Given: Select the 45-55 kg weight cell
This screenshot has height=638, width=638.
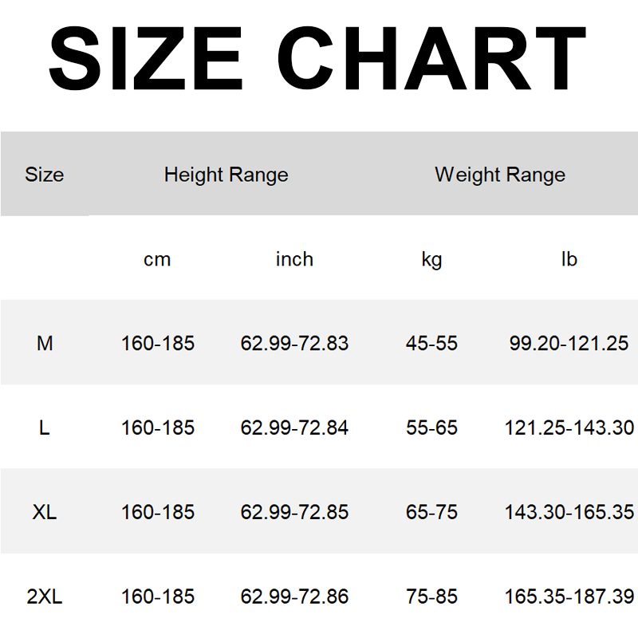Looking at the screenshot, I should [431, 344].
